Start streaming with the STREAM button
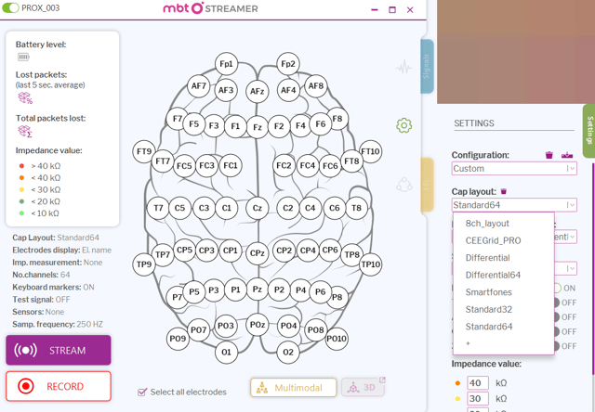This screenshot has height=412, width=595. click(x=59, y=350)
